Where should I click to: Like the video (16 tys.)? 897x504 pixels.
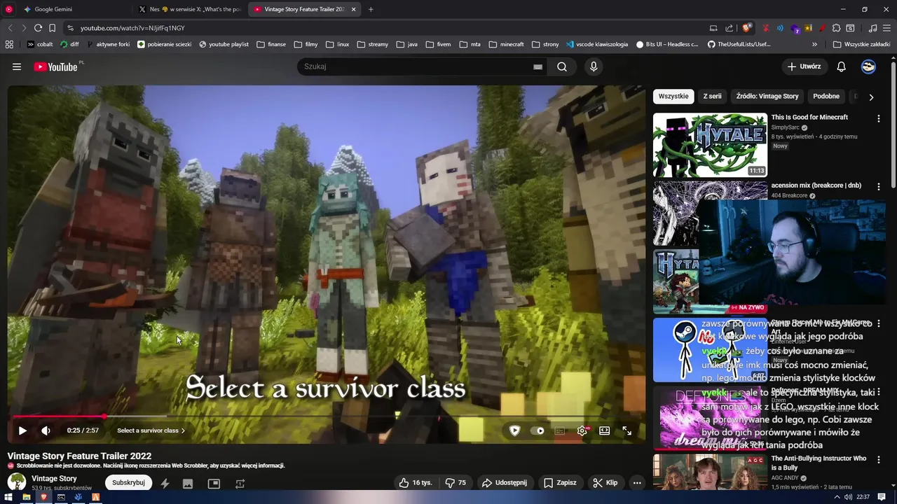click(415, 482)
